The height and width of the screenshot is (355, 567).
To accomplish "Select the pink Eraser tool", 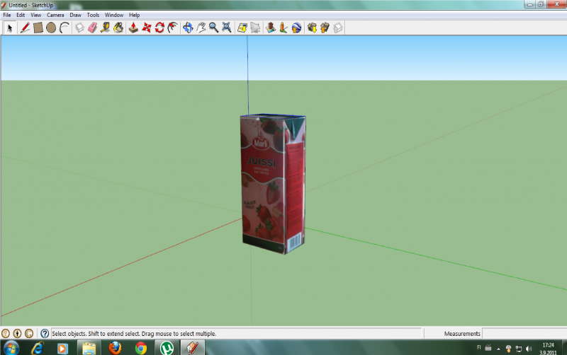I will coord(93,28).
